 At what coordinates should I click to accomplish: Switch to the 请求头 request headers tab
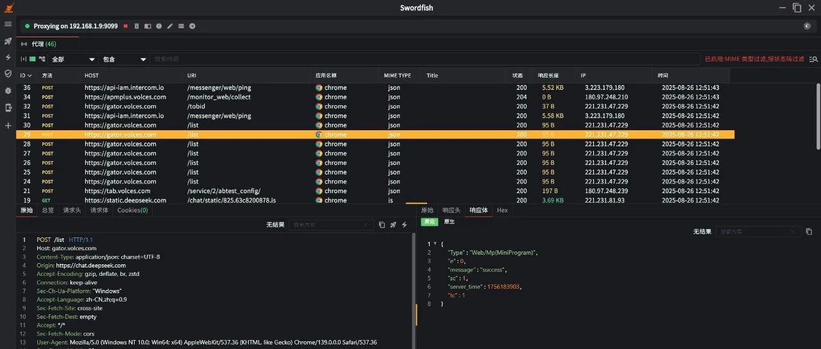[x=72, y=210]
